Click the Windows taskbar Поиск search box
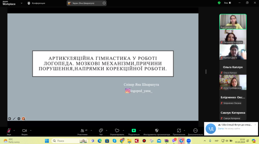Screen dimensions: 259x144 tap(70, 141)
